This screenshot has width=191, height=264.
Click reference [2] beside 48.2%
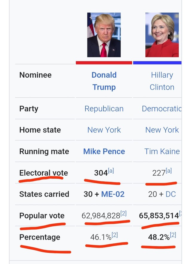(x=173, y=235)
